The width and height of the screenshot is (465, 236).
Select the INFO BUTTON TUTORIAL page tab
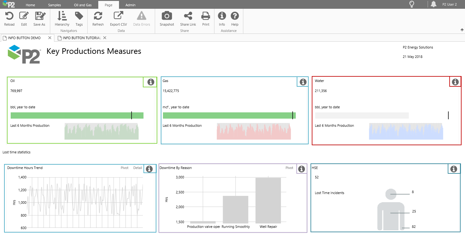click(82, 38)
